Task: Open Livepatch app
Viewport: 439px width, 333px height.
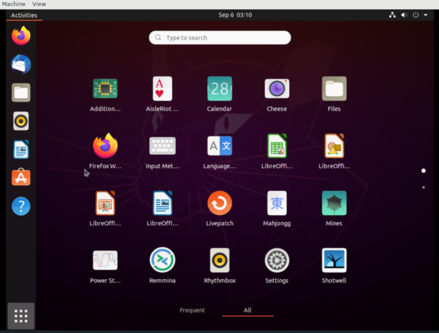Action: pyautogui.click(x=219, y=203)
